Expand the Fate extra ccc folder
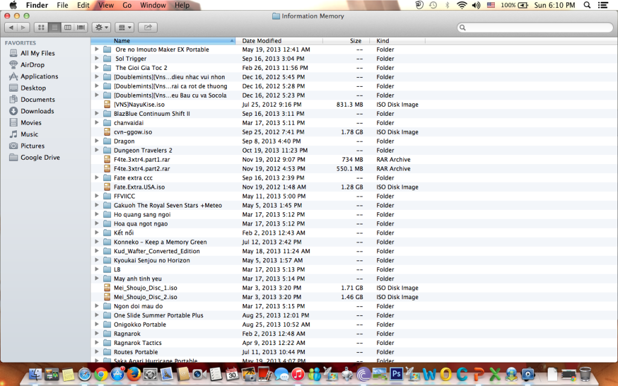Image resolution: width=618 pixels, height=386 pixels. coord(97,178)
